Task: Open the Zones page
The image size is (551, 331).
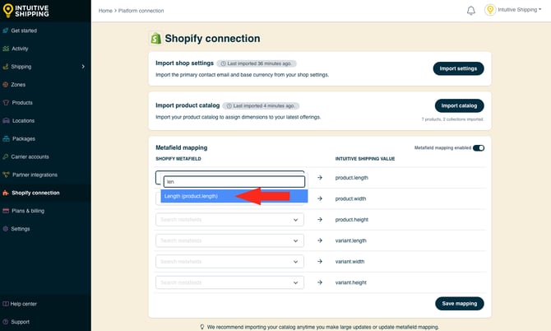Action: coord(18,85)
